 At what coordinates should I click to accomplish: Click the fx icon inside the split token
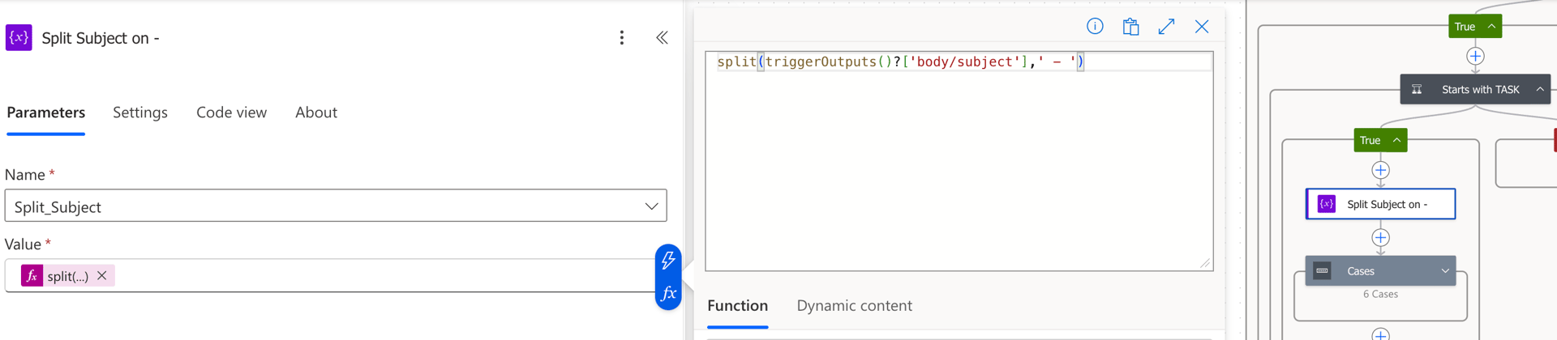[x=32, y=276]
